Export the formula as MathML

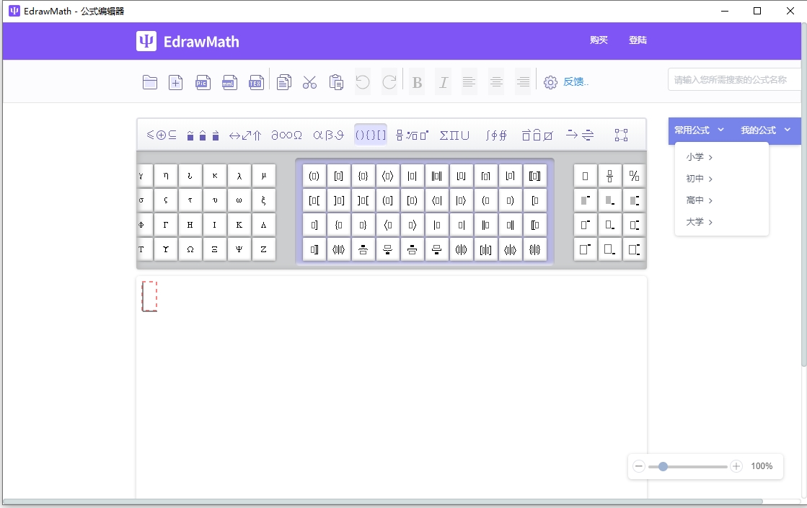(x=229, y=82)
